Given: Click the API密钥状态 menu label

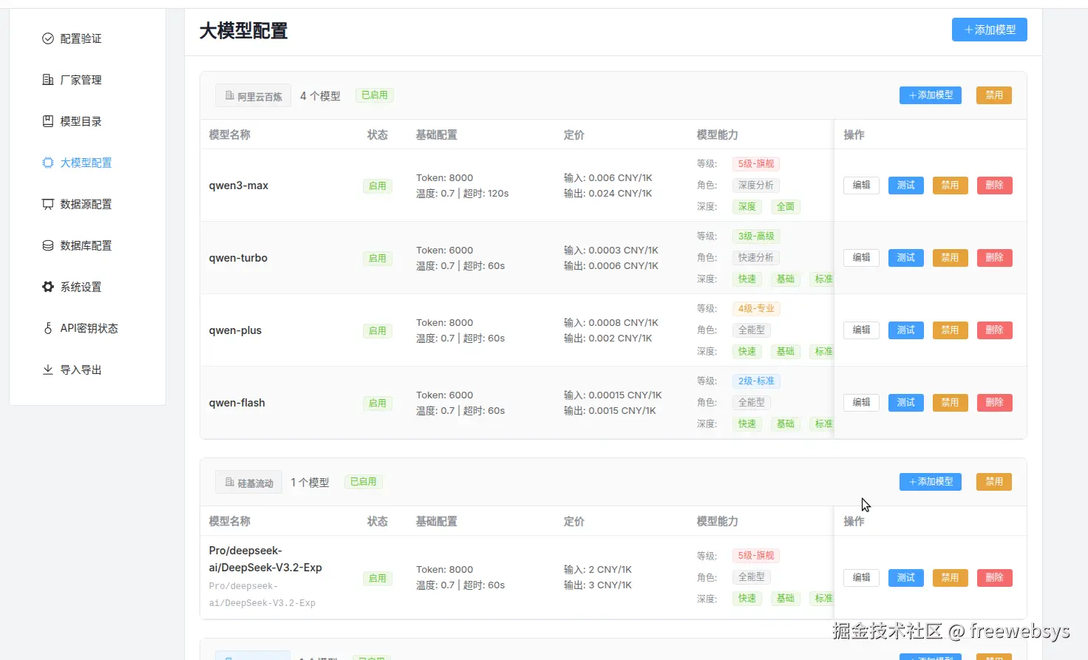Looking at the screenshot, I should click(x=89, y=328).
